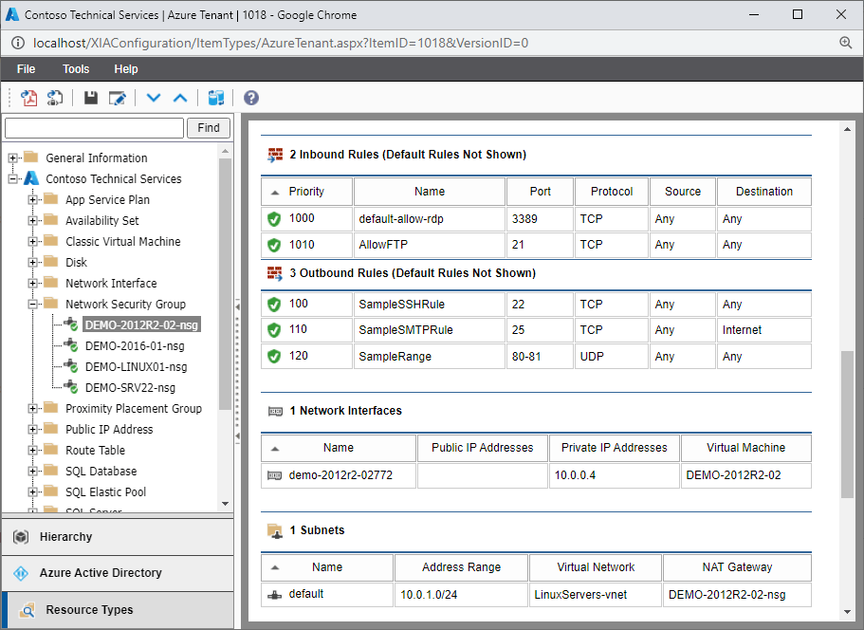Expand the Network Interface node
This screenshot has width=864, height=630.
32,284
